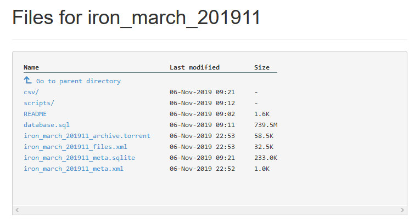Screen dimensions: 414x224
Task: Click the horizontal scrollbar track
Action: [209, 210]
